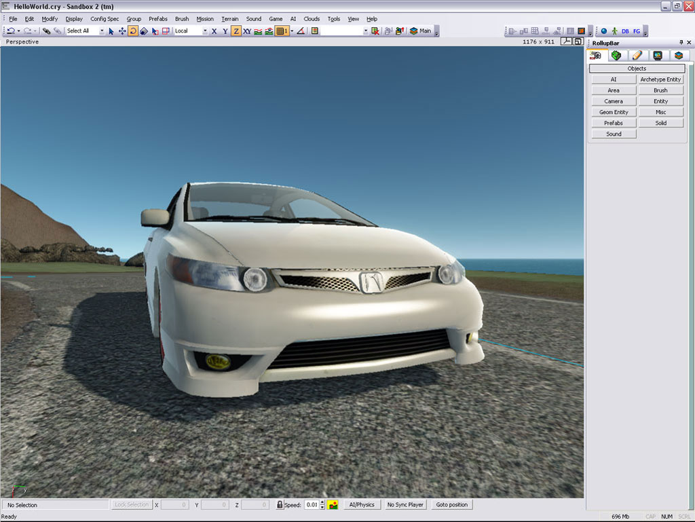Activate the Scale tool

coord(144,31)
